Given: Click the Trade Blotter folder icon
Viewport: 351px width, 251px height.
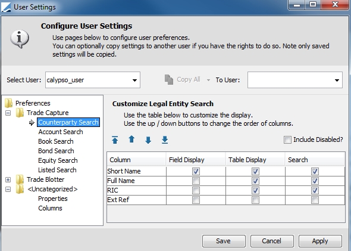Looking at the screenshot, I should click(x=20, y=179).
